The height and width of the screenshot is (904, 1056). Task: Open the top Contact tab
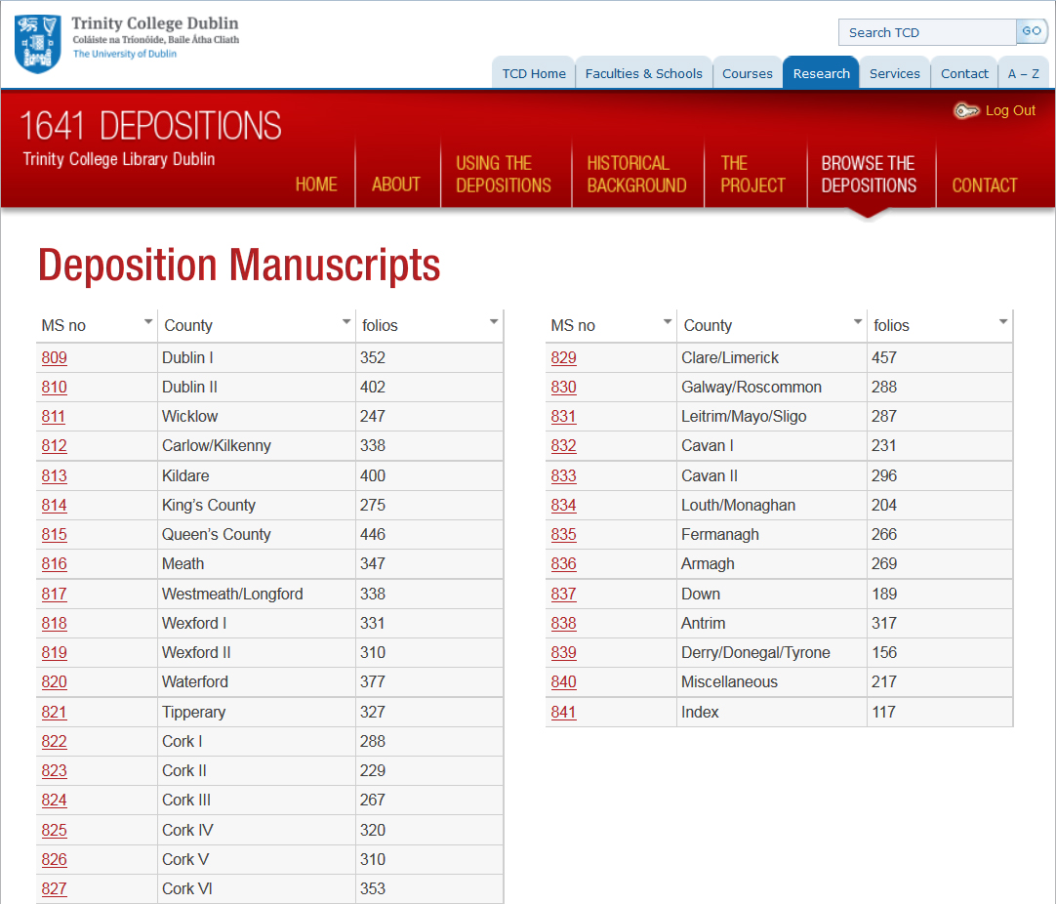coord(964,73)
